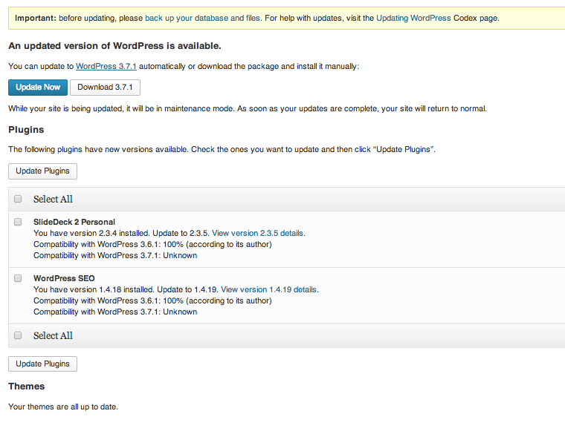Click 'An updated version of WordPress is available.' heading
Viewport: 565px width, 431px height.
114,46
